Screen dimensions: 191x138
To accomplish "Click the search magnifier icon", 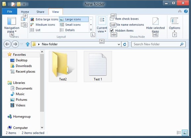I will point(182,44).
